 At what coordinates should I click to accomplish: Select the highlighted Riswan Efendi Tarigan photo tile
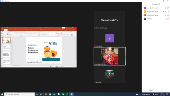(x=110, y=56)
